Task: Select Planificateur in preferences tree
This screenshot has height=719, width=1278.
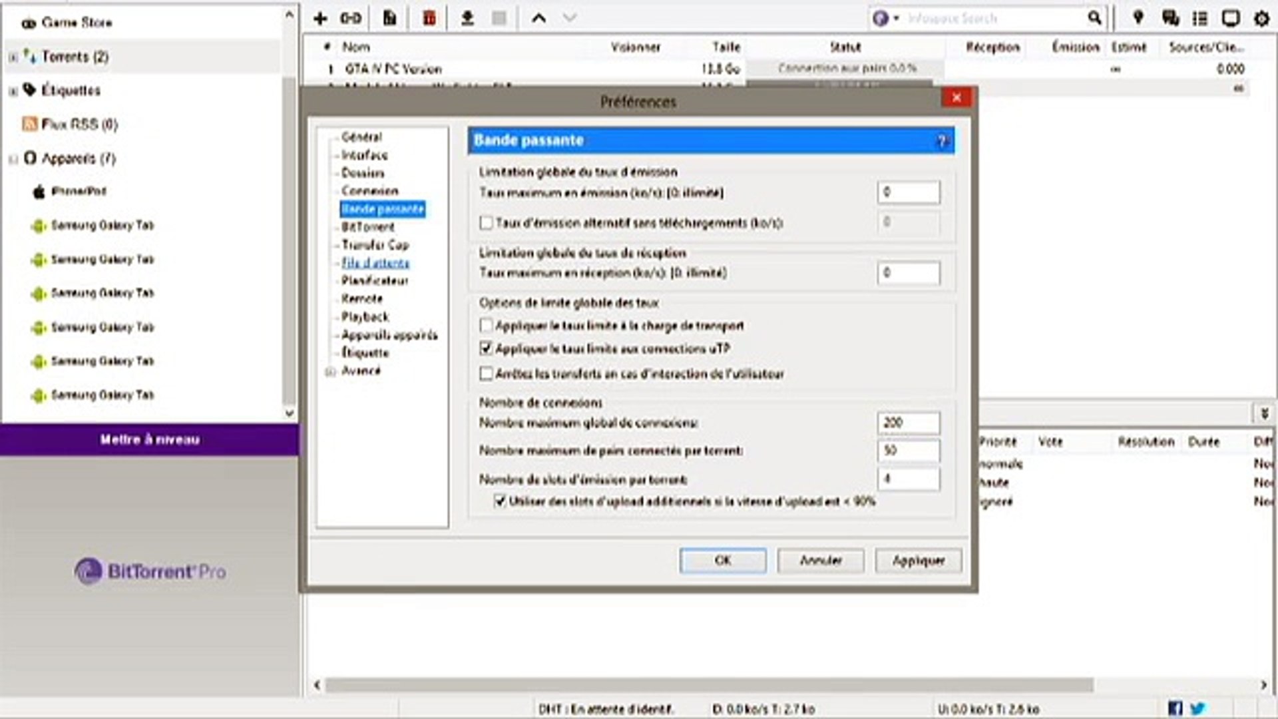Action: click(x=375, y=281)
